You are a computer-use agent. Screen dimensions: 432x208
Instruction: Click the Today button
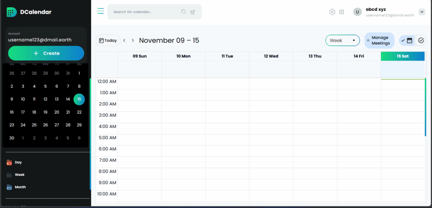pyautogui.click(x=108, y=41)
